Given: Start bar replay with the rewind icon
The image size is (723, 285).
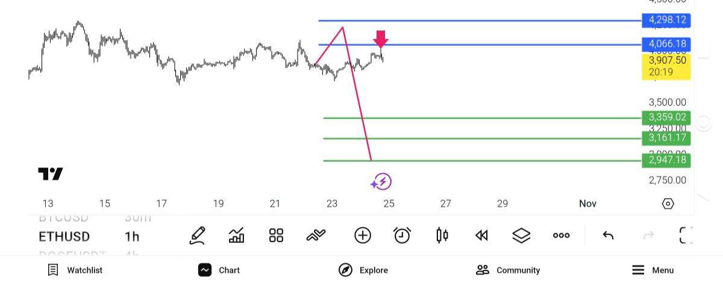Looking at the screenshot, I should pos(481,236).
